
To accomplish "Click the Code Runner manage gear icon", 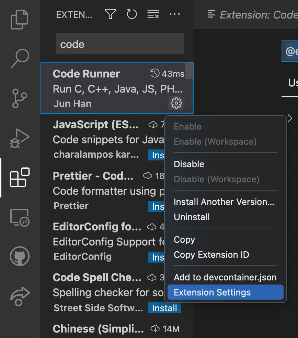I will click(176, 103).
